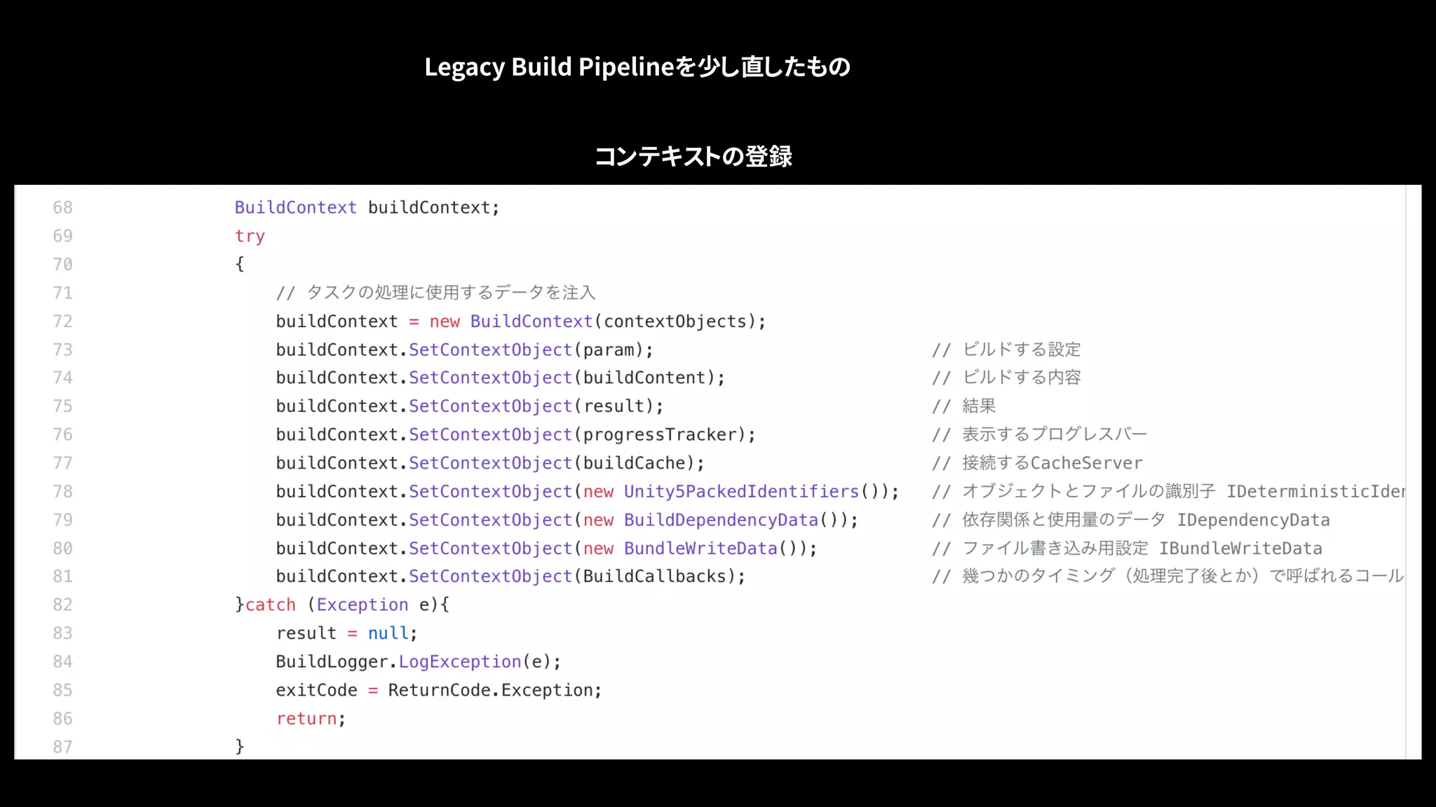The height and width of the screenshot is (807, 1436).
Task: Click line number 77
Action: (63, 463)
